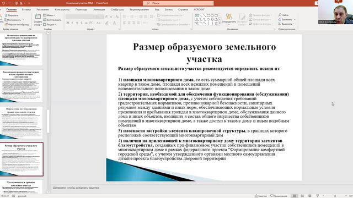Open Comments (Примечания) from status bar
Screen dimensions: 353x198
279,196
